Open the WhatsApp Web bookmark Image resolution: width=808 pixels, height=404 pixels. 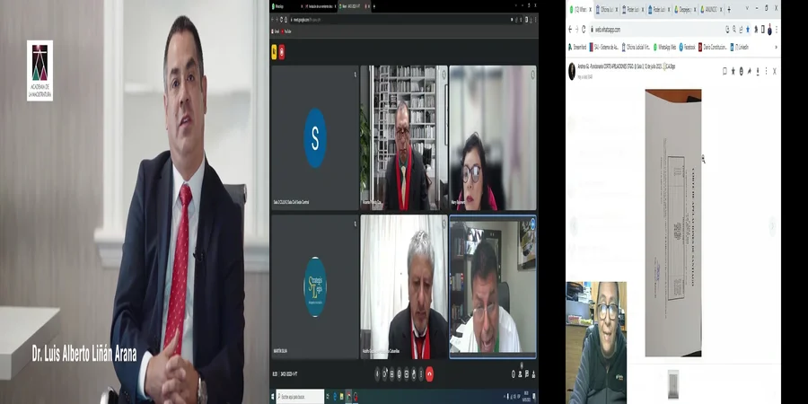click(664, 47)
